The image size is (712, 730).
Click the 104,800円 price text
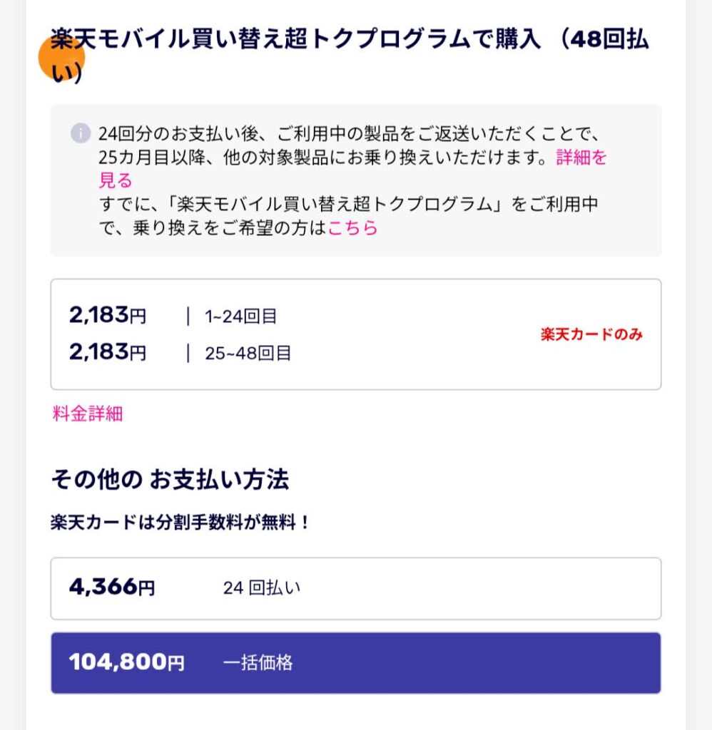tap(127, 662)
